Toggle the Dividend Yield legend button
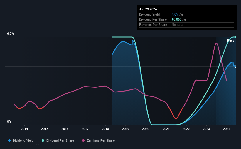 [21, 140]
